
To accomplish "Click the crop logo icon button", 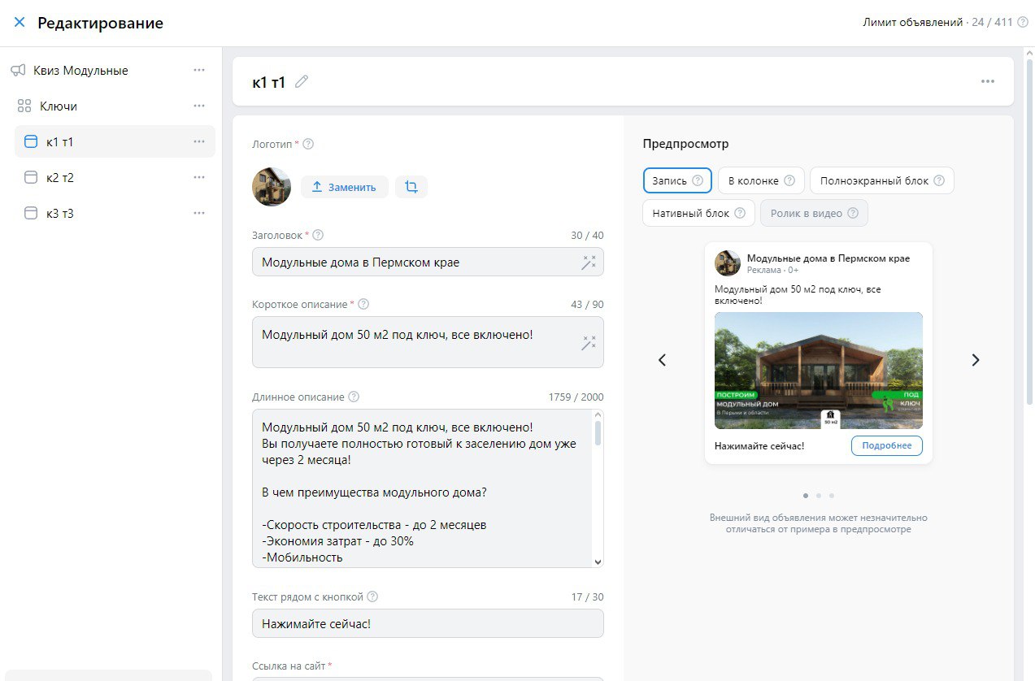I will click(411, 187).
